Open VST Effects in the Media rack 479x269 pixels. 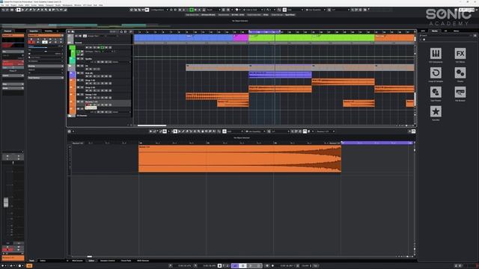[460, 54]
